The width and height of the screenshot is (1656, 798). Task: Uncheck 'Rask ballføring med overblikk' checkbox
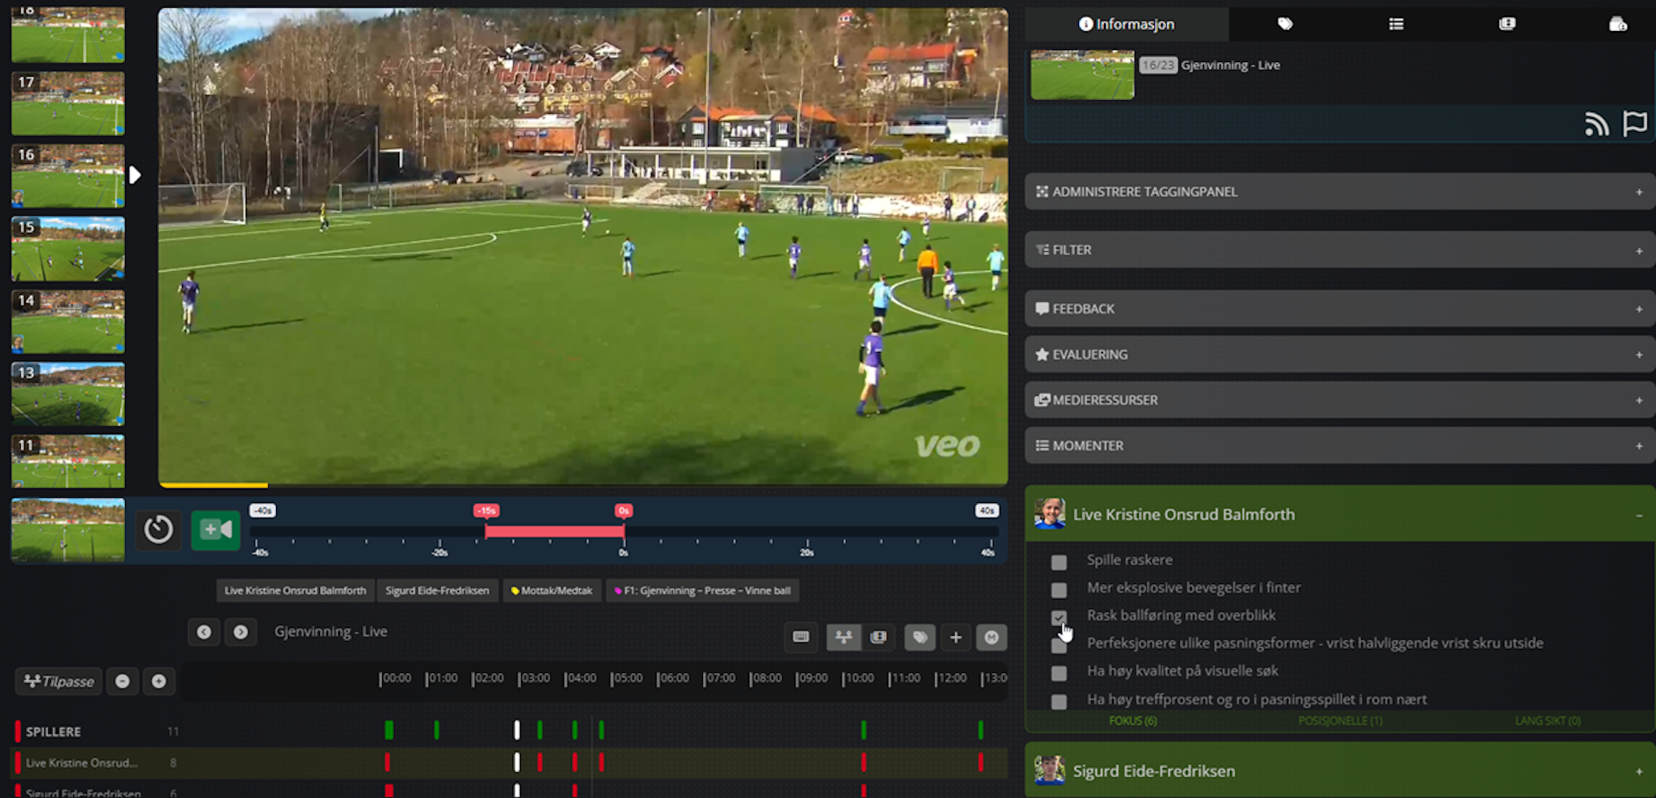coord(1059,618)
